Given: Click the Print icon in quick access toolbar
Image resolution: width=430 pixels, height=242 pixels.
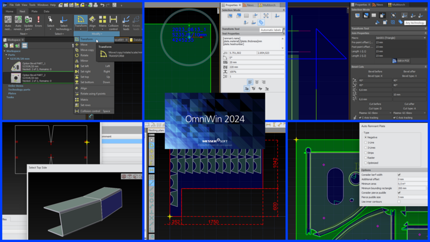Looking at the screenshot, I should pyautogui.click(x=96, y=5).
